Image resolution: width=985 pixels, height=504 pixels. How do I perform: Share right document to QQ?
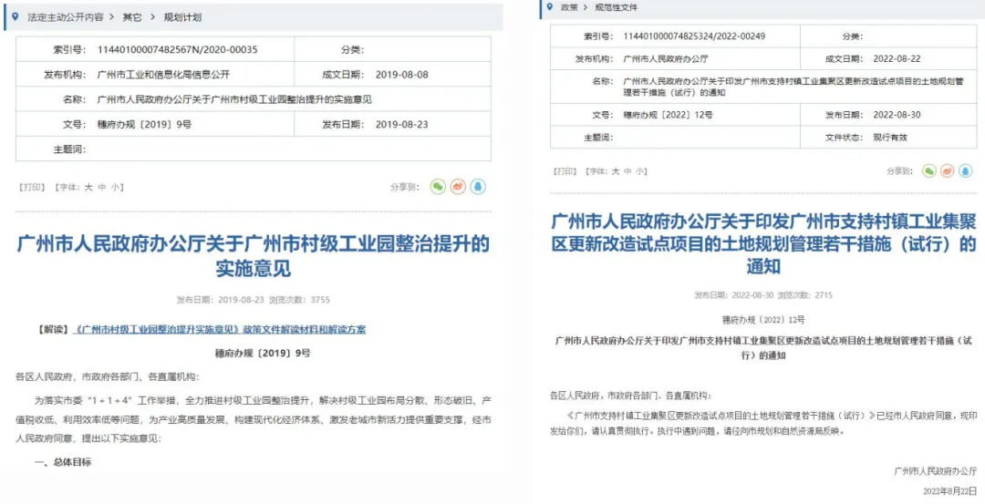966,170
